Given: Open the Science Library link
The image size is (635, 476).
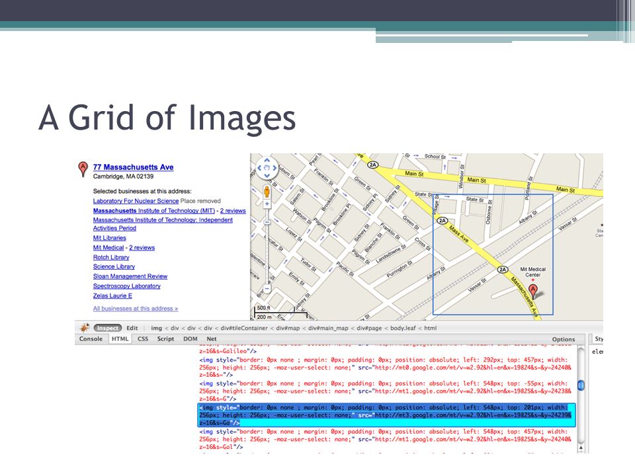Looking at the screenshot, I should 114,266.
